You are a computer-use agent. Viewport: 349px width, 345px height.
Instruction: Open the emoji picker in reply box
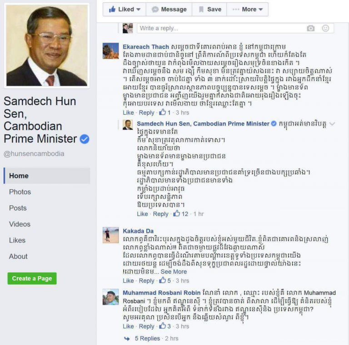pyautogui.click(x=325, y=28)
